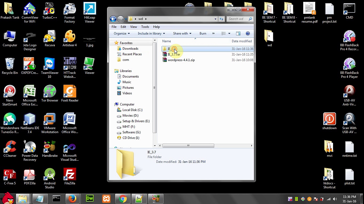Open the Explorer Help question-mark icon
This screenshot has height=204, width=364.
(248, 33)
